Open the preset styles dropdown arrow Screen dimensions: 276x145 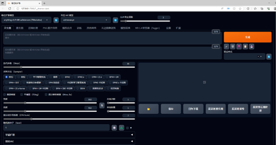pyautogui.click(x=261, y=57)
